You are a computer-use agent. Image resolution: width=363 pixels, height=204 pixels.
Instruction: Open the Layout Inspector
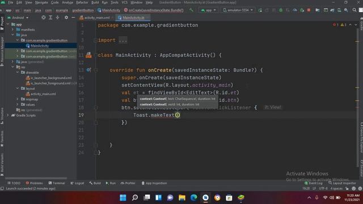point(342,183)
